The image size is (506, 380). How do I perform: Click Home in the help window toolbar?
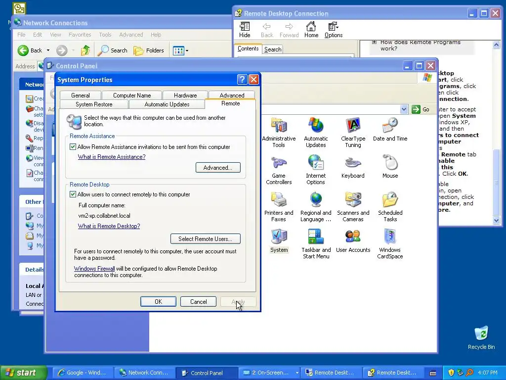tap(311, 30)
